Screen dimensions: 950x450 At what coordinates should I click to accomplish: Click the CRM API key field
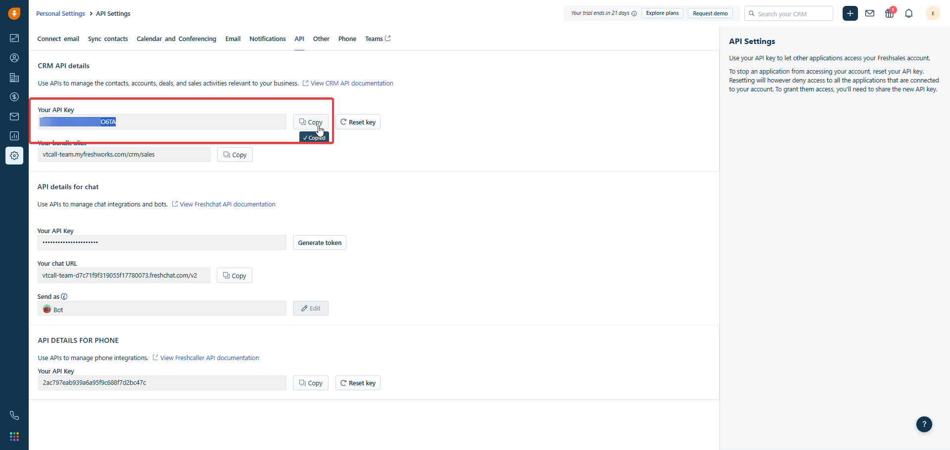click(x=162, y=122)
